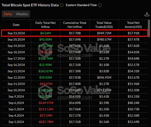Click the $57.91B net assets value
The height and width of the screenshot is (127, 151).
134,33
